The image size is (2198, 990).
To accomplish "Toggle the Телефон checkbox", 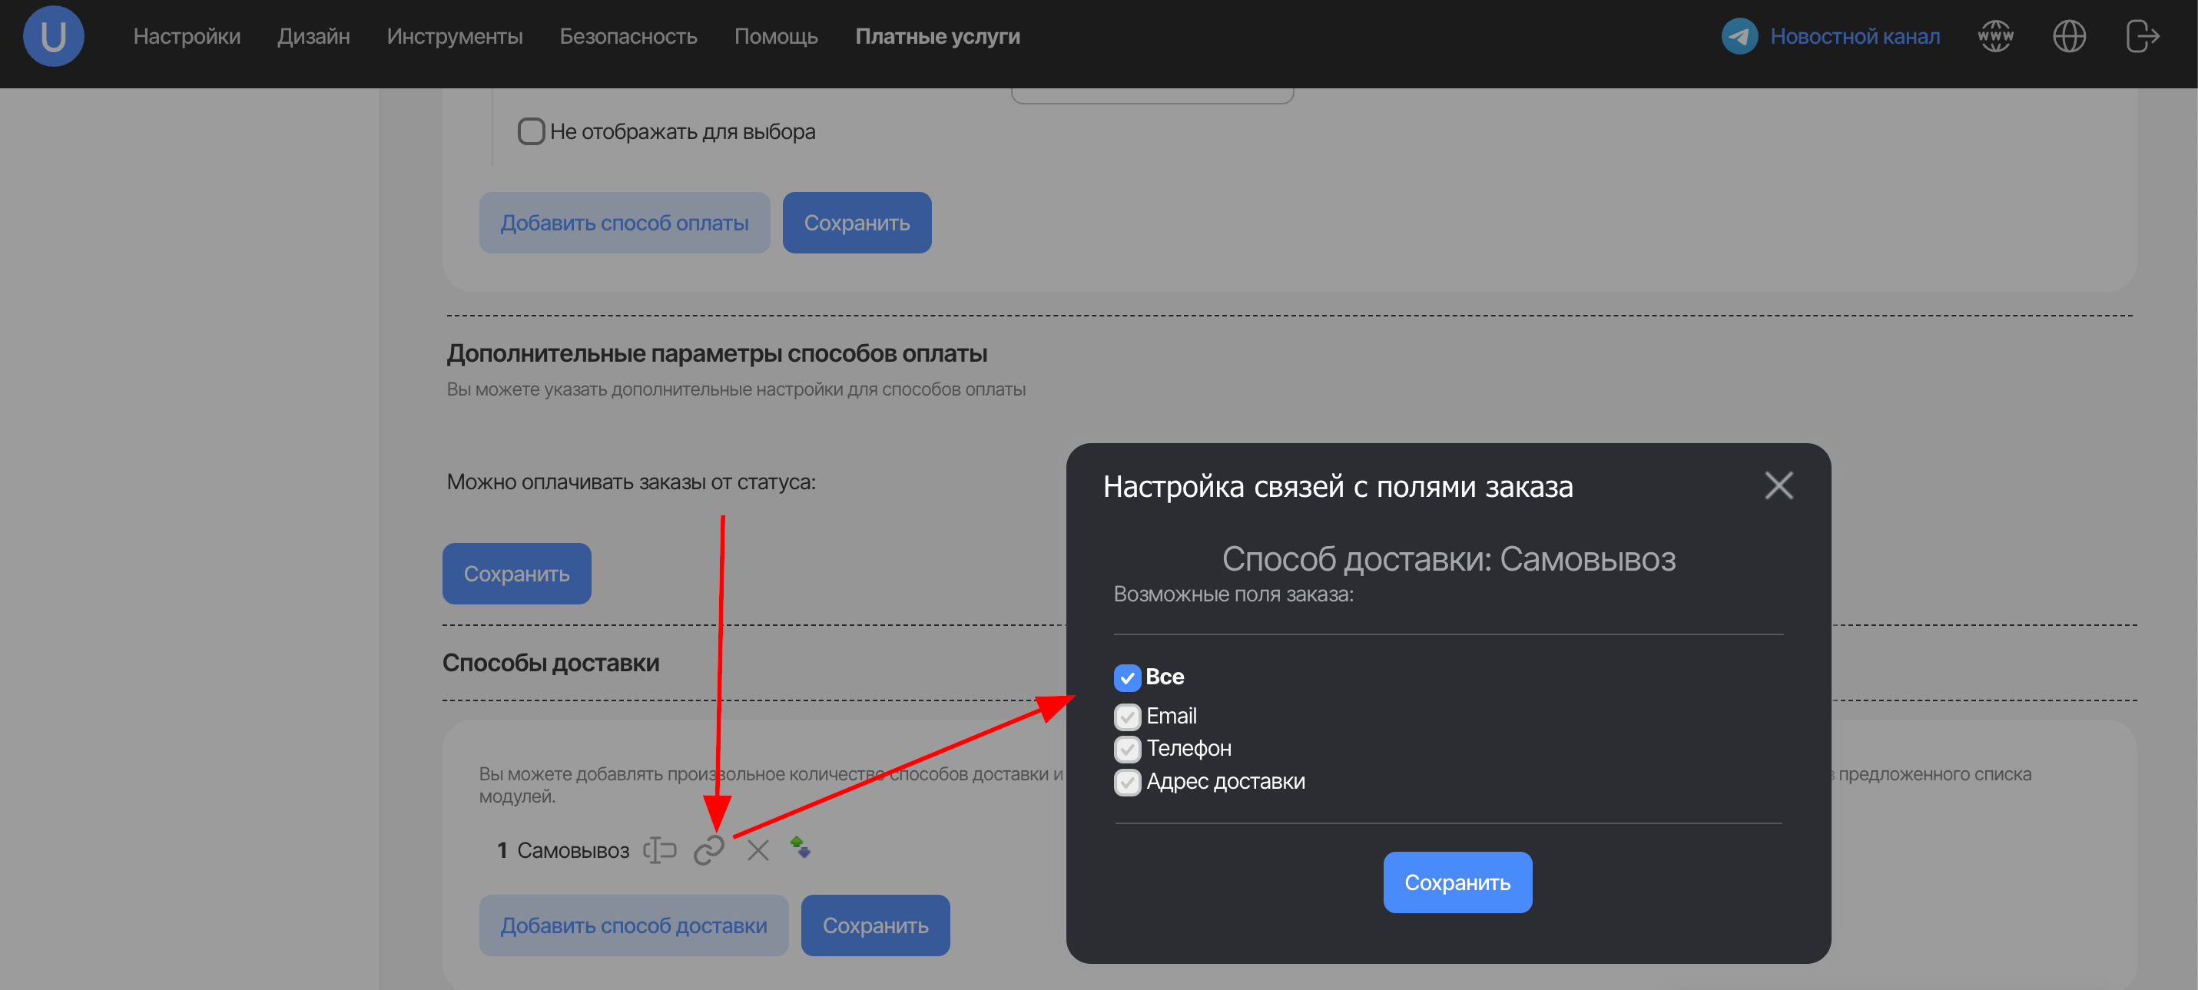I will click(1126, 749).
